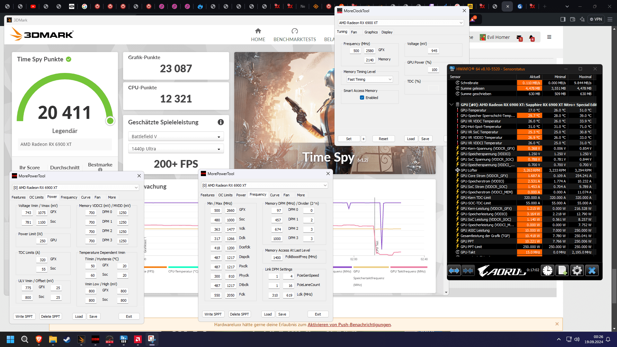Click the HWiNFO expand columns arrows icon

454,271
